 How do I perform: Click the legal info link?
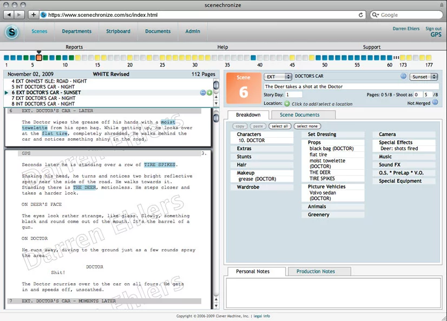262,316
